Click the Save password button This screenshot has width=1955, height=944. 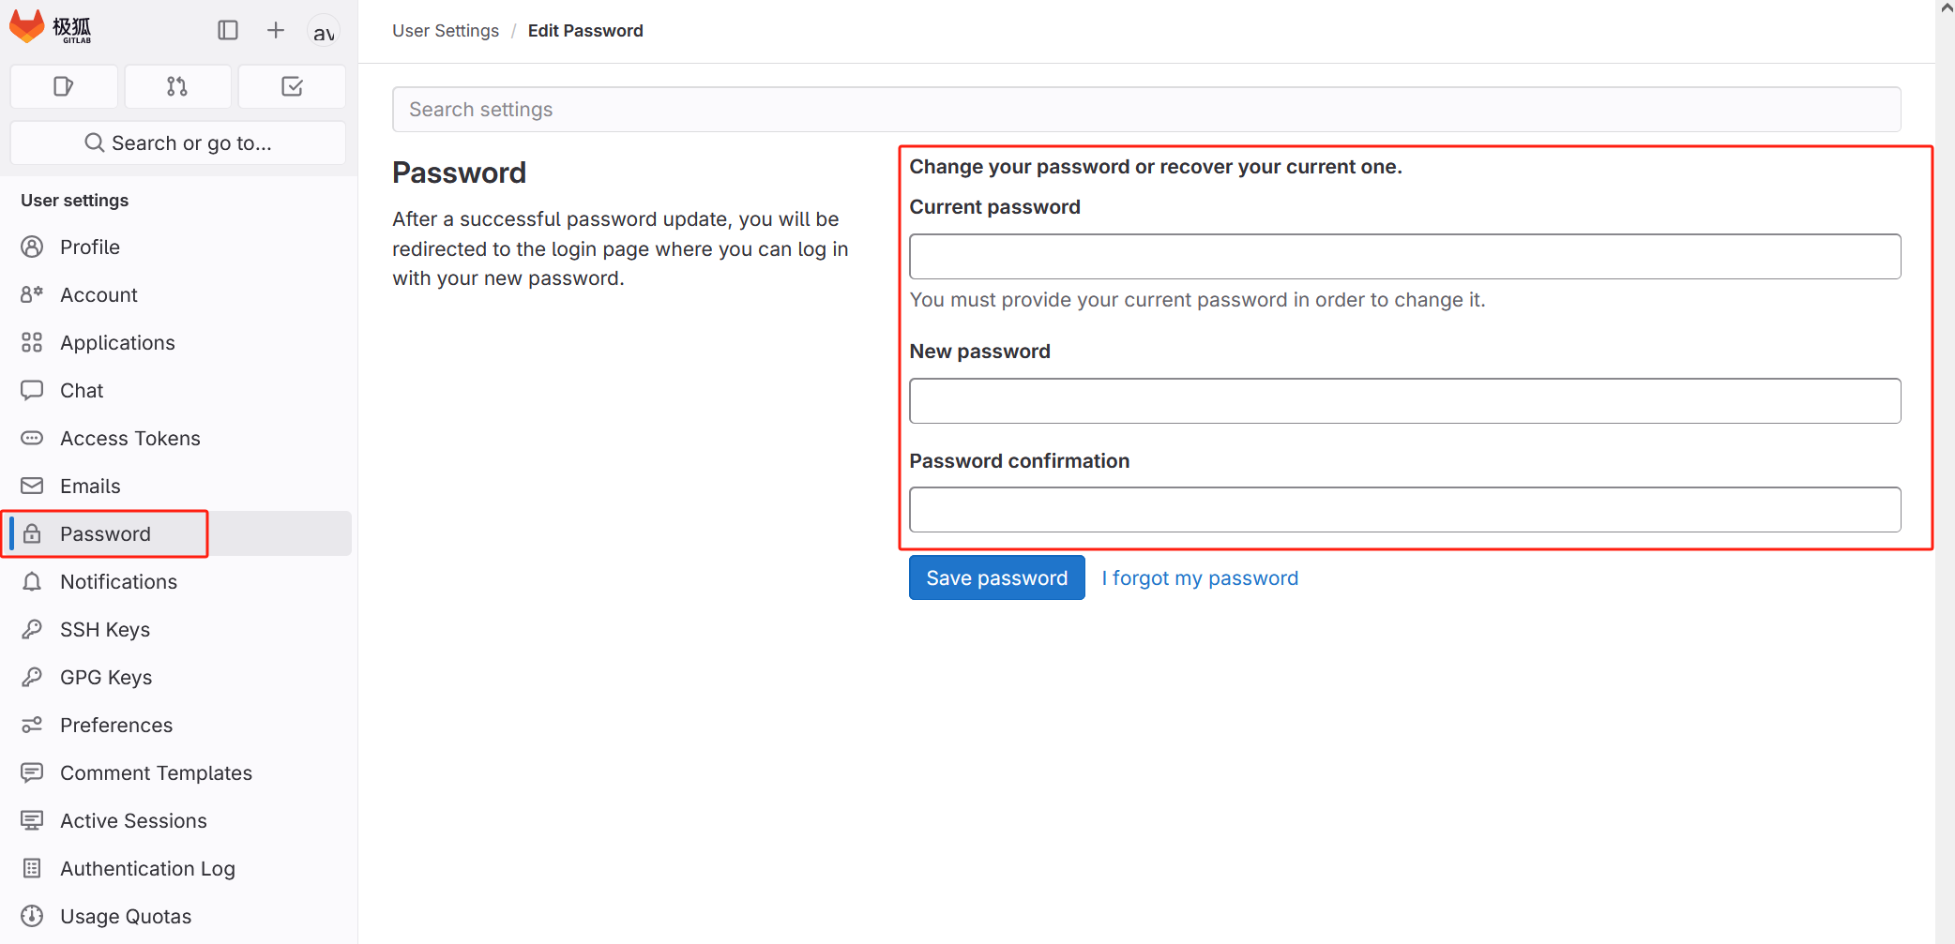(x=996, y=577)
